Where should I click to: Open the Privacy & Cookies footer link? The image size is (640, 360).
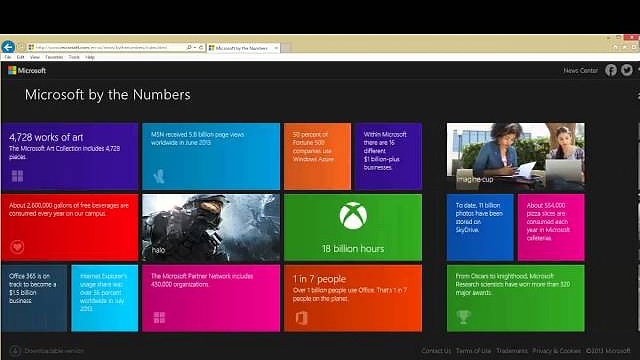click(x=556, y=351)
